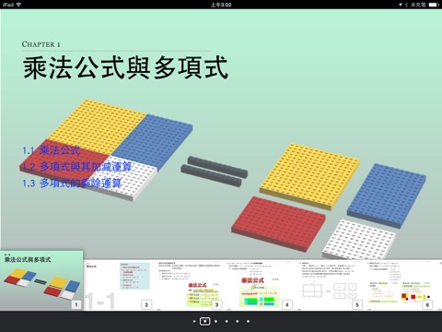Select page 1 chapter cover thumbnail
Image resolution: width=442 pixels, height=332 pixels.
point(41,280)
